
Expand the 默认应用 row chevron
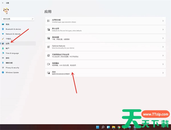coord(163,30)
